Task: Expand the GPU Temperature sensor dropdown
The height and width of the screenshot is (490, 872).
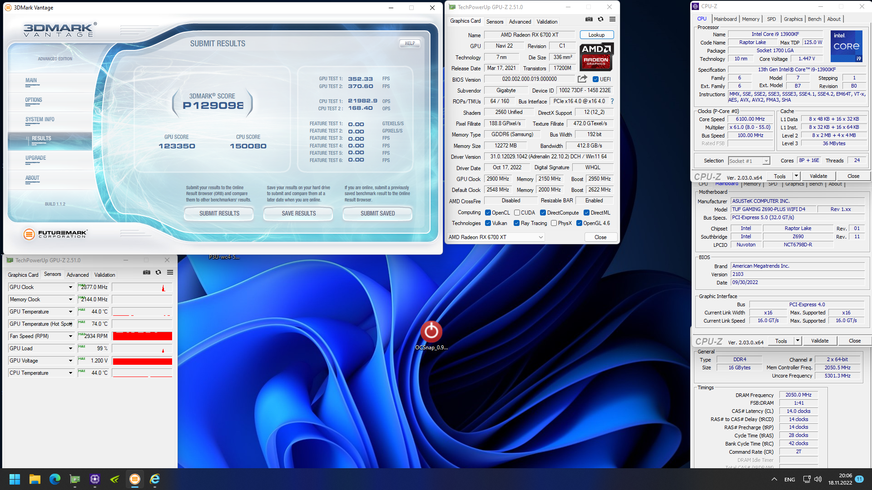Action: (70, 312)
